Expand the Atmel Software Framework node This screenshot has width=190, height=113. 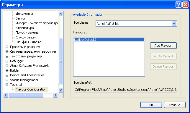pyautogui.click(x=7, y=66)
